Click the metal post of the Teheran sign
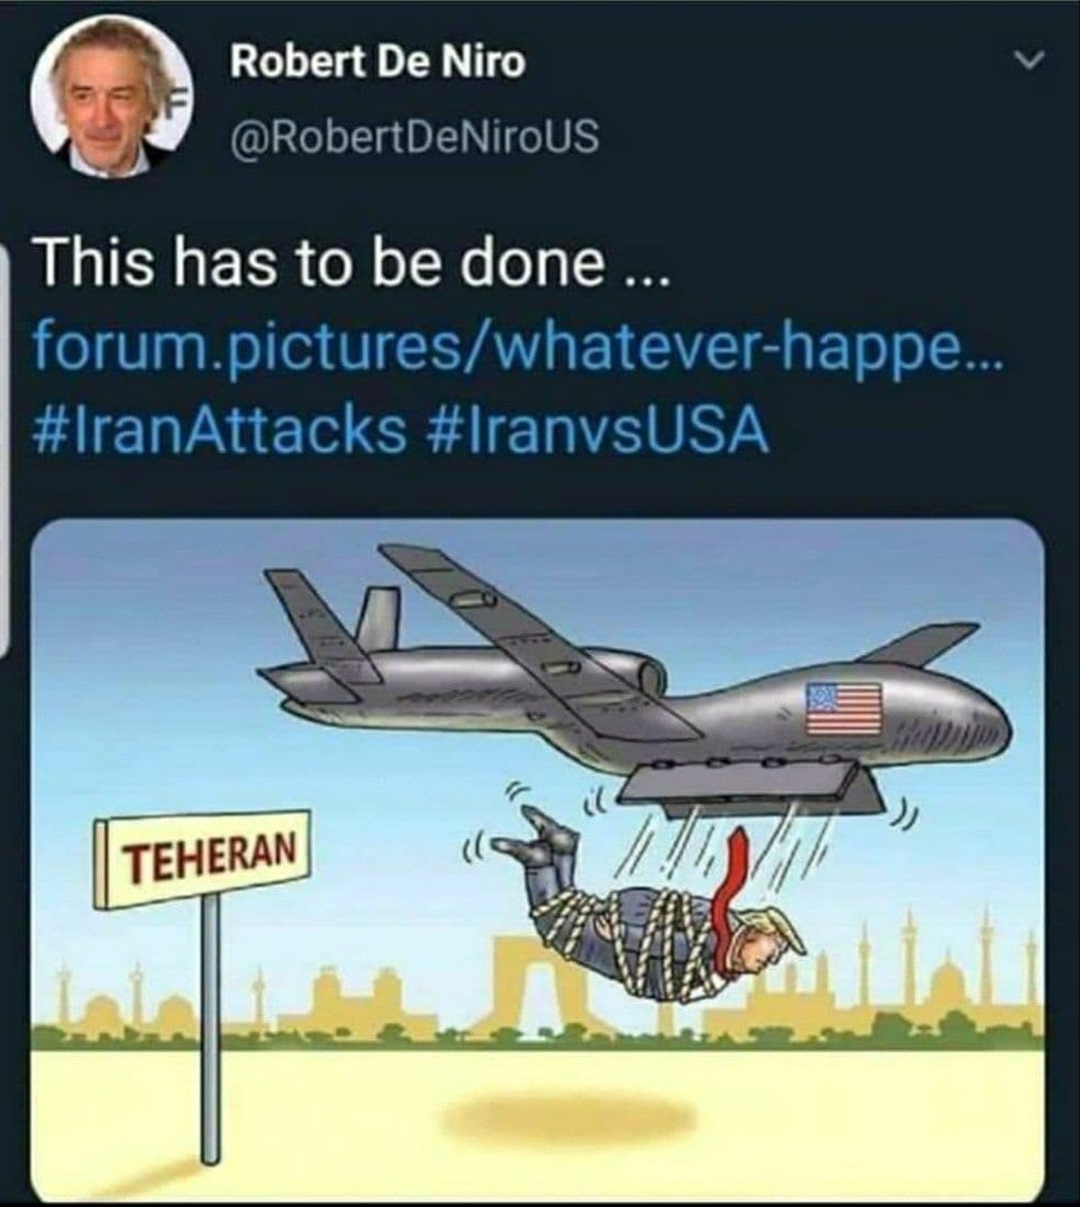1080x1207 pixels. [210, 1027]
